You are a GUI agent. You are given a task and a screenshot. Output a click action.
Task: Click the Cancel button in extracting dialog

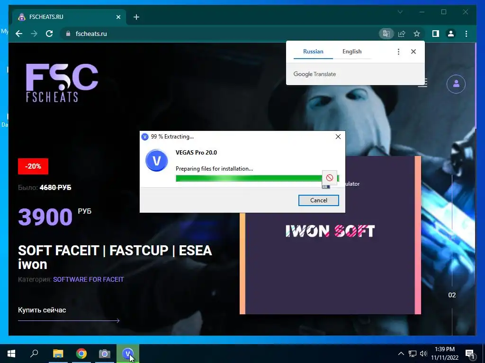coord(318,200)
